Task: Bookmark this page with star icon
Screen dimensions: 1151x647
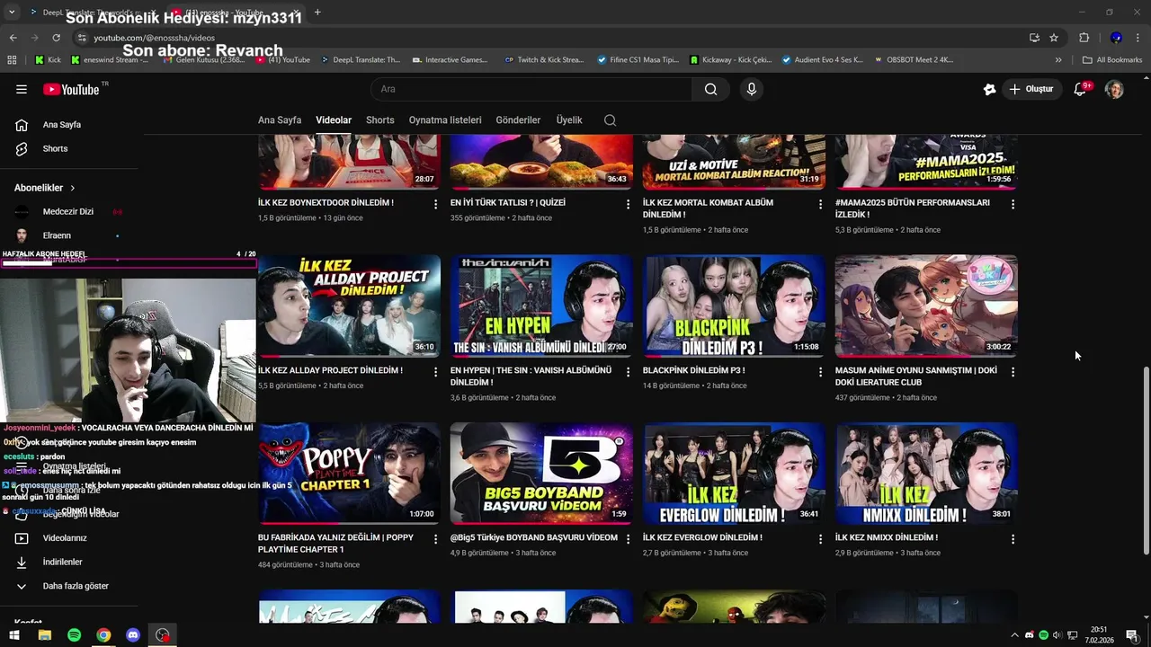Action: tap(1054, 38)
